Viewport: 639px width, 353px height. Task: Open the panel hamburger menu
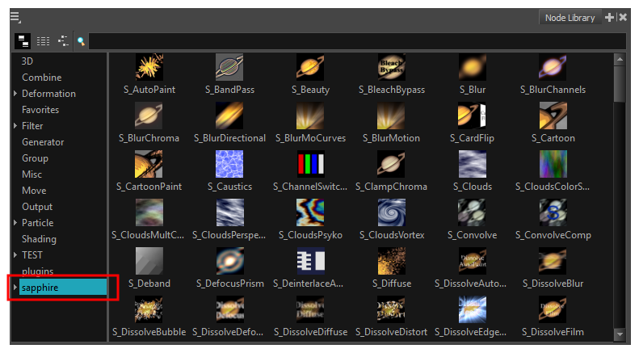click(x=15, y=18)
